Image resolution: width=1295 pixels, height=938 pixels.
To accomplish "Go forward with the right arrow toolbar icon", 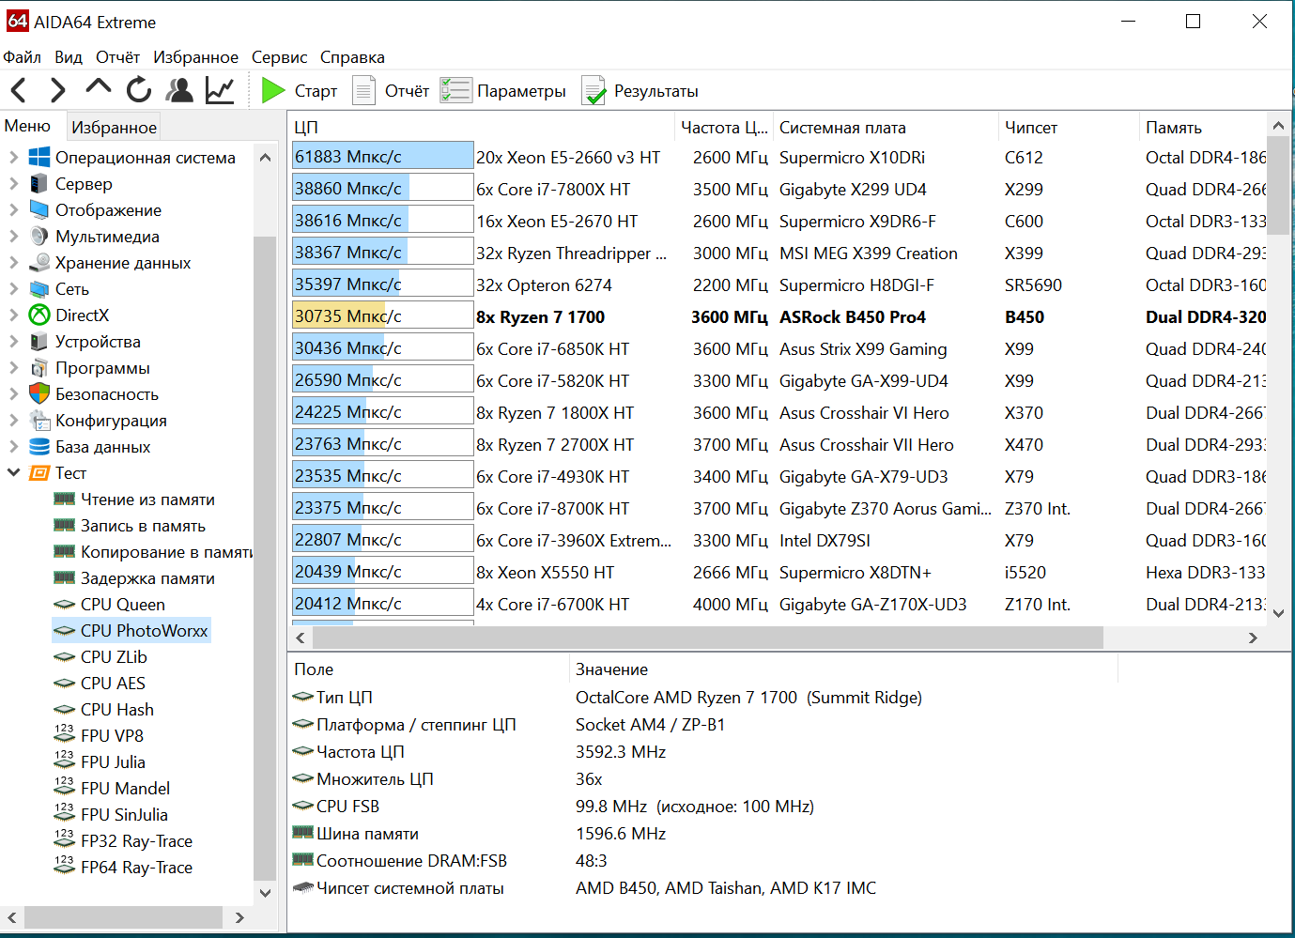I will point(57,90).
